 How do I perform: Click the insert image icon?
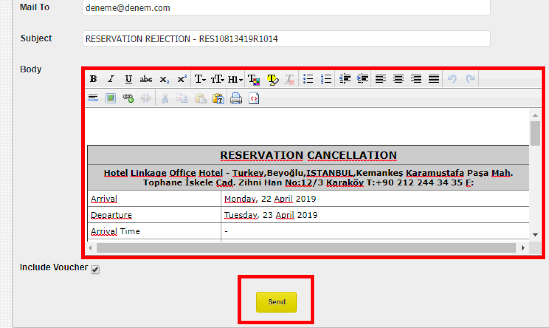point(111,98)
